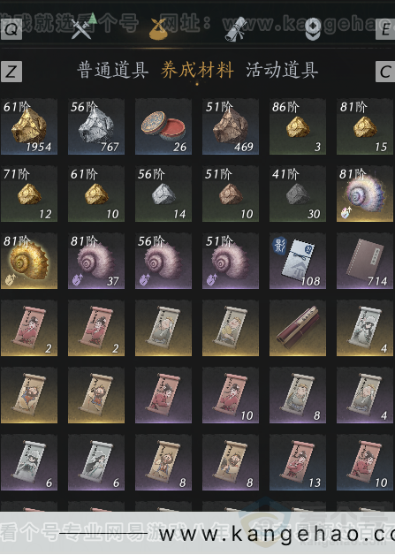Click the Z key previous tab button
This screenshot has height=555, width=395.
(11, 72)
